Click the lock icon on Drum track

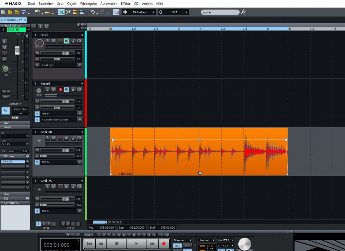(73, 41)
